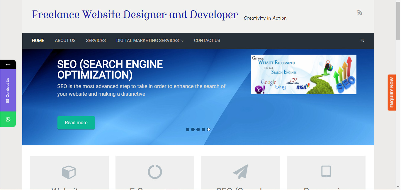Collapse the sidebar using the back arrow icon
The image size is (401, 190).
(x=8, y=64)
